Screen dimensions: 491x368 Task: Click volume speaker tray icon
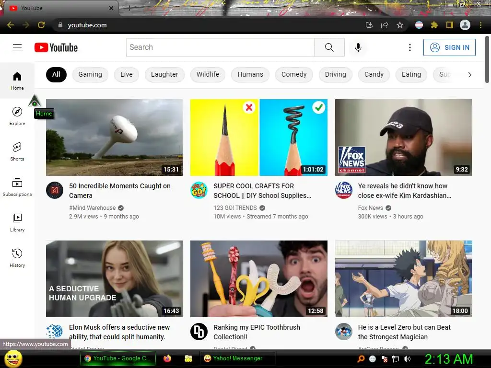[x=407, y=359]
